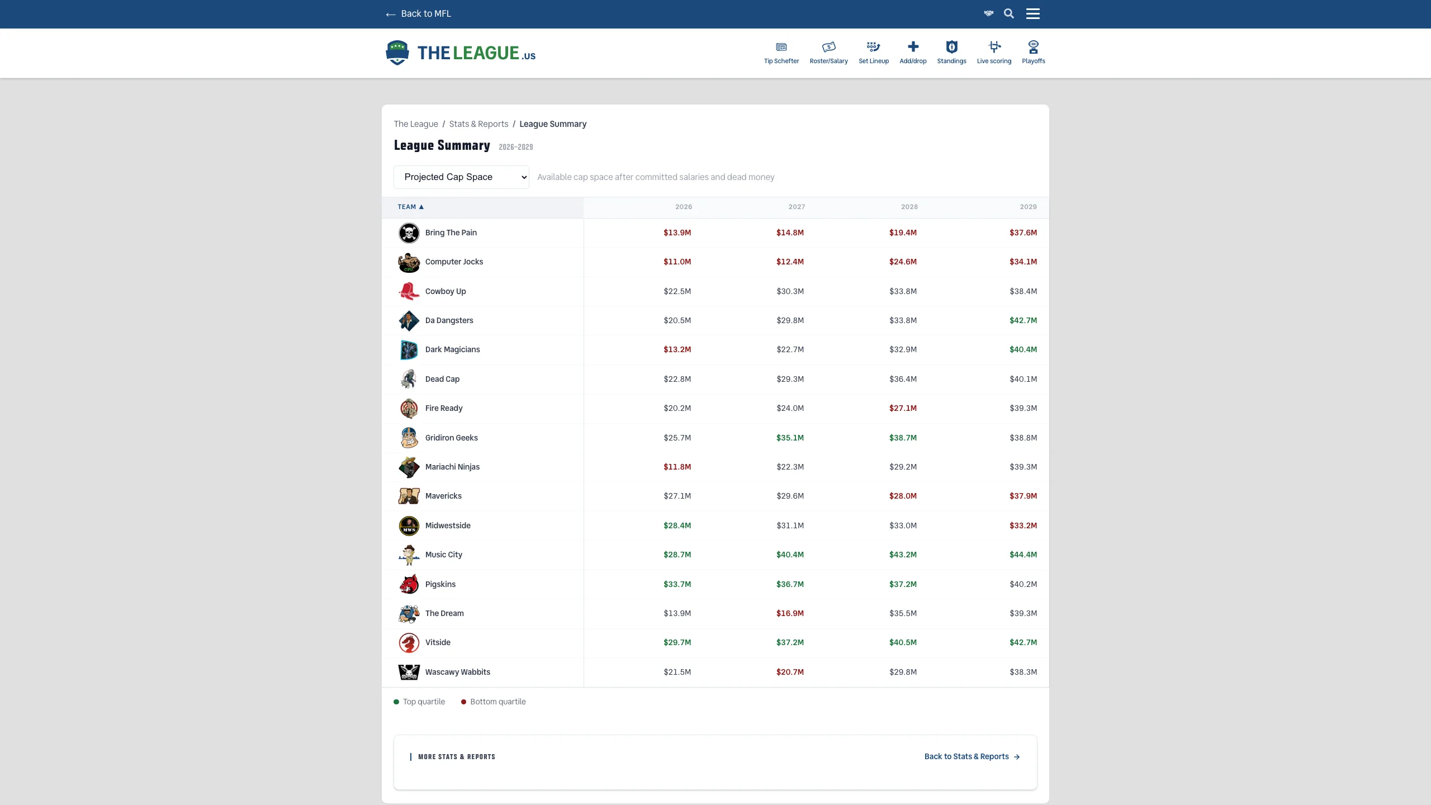Select Computer Jocks 2026 value $11.0M

677,262
